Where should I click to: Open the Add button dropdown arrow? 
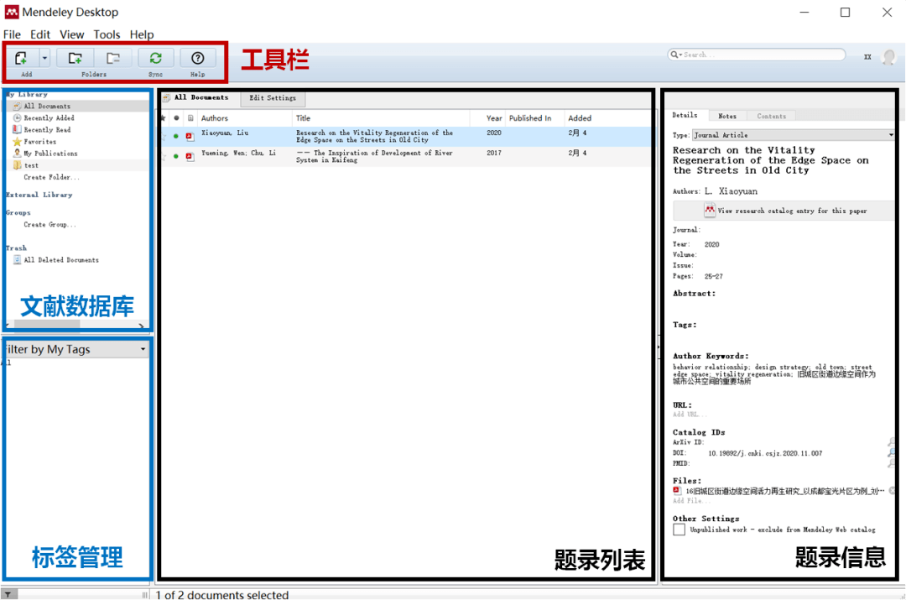pyautogui.click(x=44, y=58)
